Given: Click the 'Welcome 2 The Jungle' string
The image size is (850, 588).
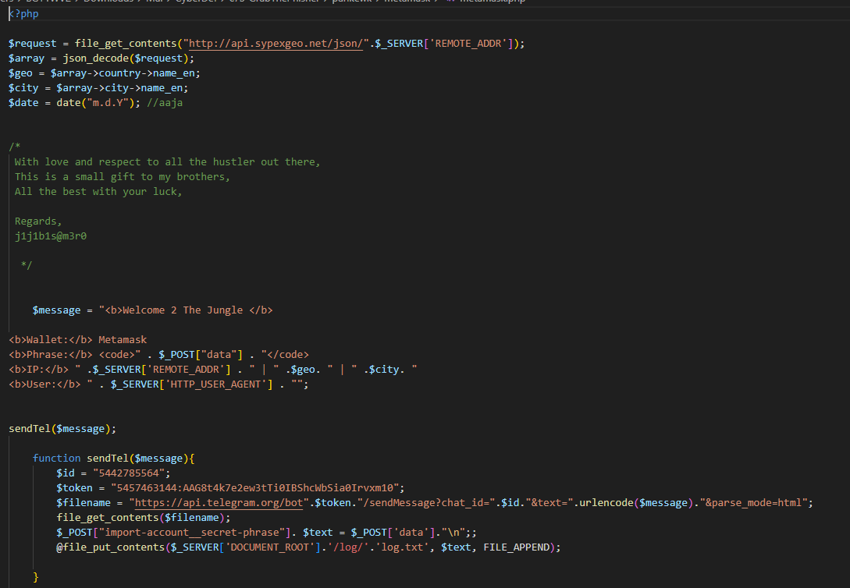Looking at the screenshot, I should 183,310.
